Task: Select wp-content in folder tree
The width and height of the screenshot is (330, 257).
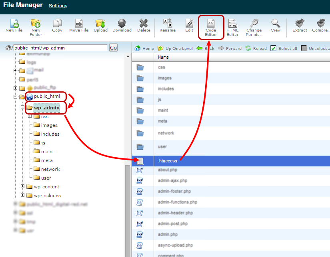Action: (x=46, y=187)
